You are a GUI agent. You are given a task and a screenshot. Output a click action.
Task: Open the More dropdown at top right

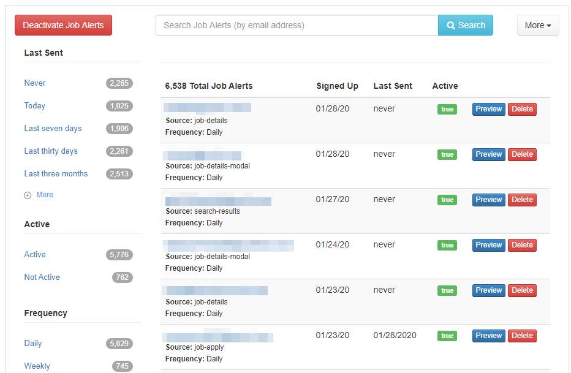[x=537, y=24]
